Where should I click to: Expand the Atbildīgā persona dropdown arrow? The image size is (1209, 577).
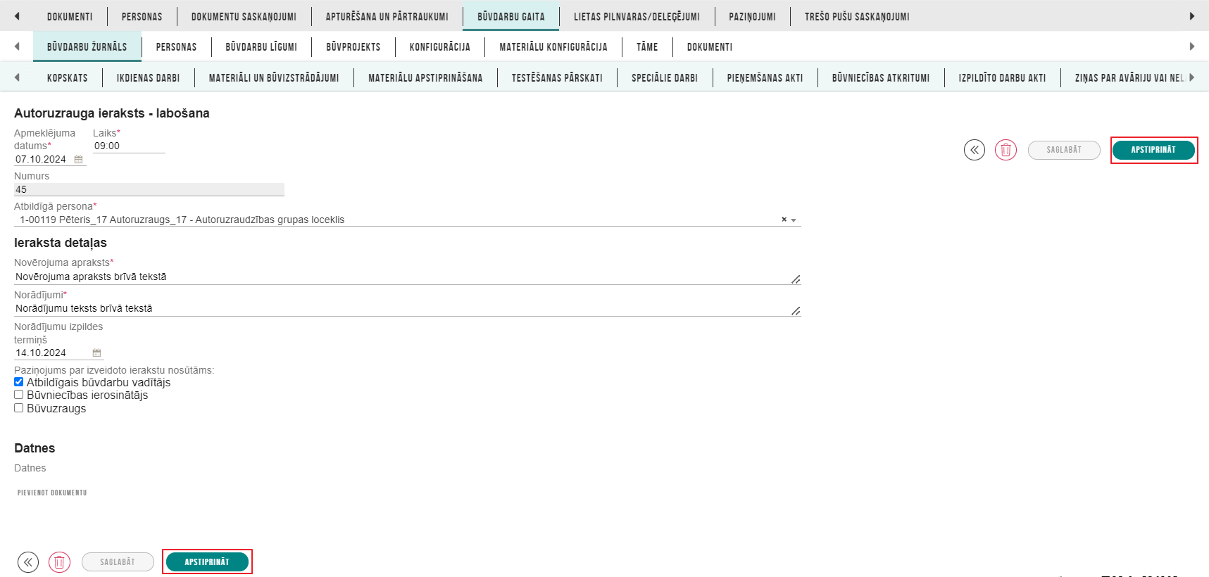click(794, 220)
